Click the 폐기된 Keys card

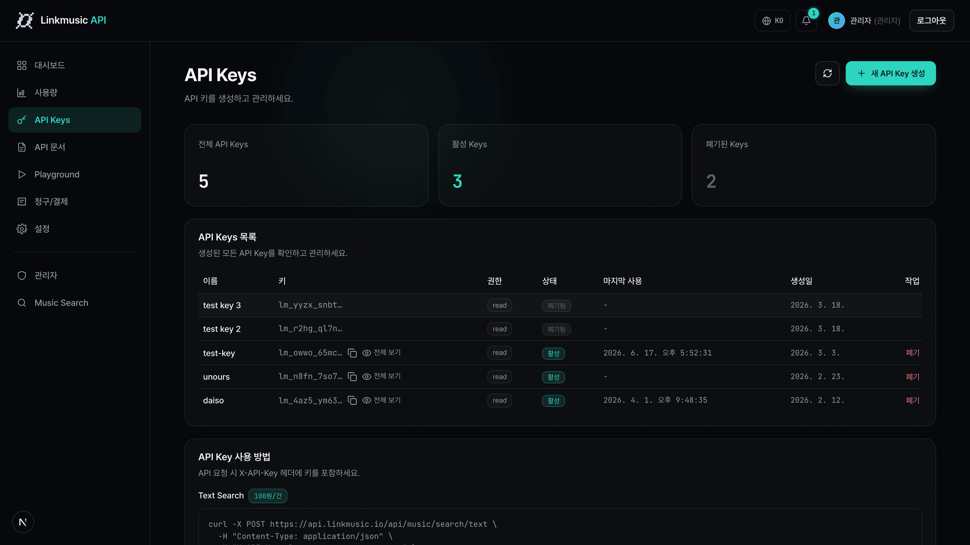coord(814,165)
